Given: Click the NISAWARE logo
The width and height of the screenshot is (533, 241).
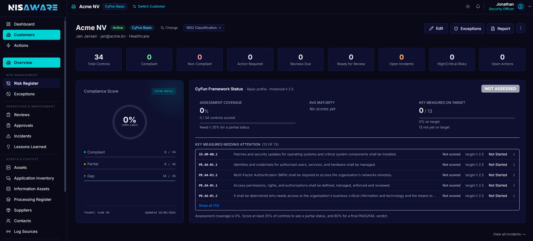Looking at the screenshot, I should coord(33,8).
